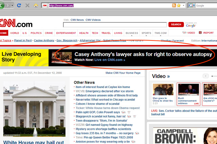The image size is (217, 144).
Task: Open the TRAVEL section
Action: pyautogui.click(x=106, y=33)
